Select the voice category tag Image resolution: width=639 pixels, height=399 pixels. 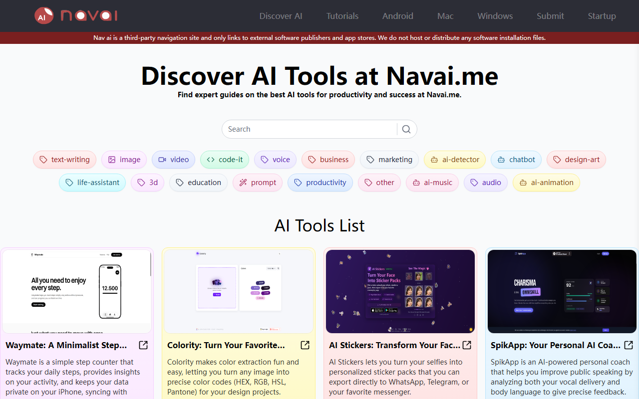click(275, 160)
